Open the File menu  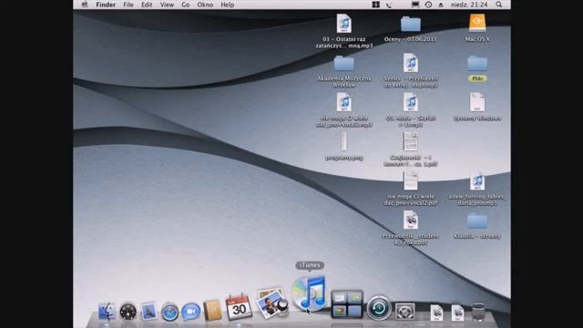pos(128,5)
